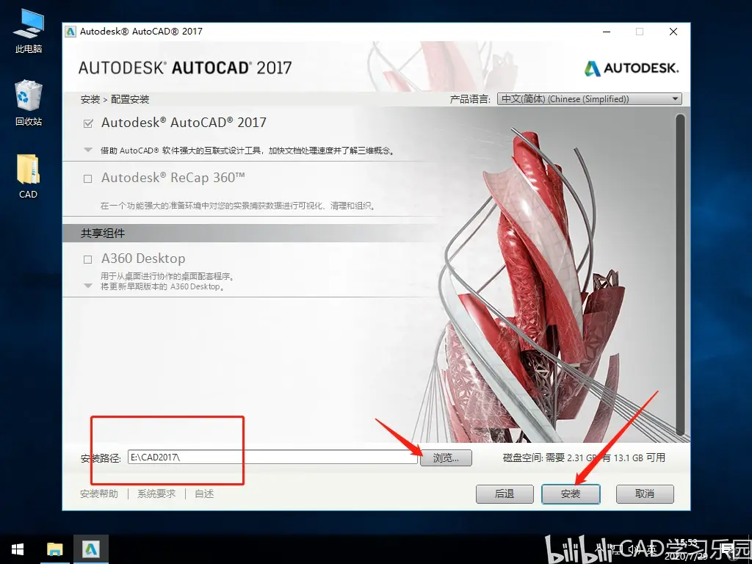Open the 自述 readme link

[x=204, y=493]
